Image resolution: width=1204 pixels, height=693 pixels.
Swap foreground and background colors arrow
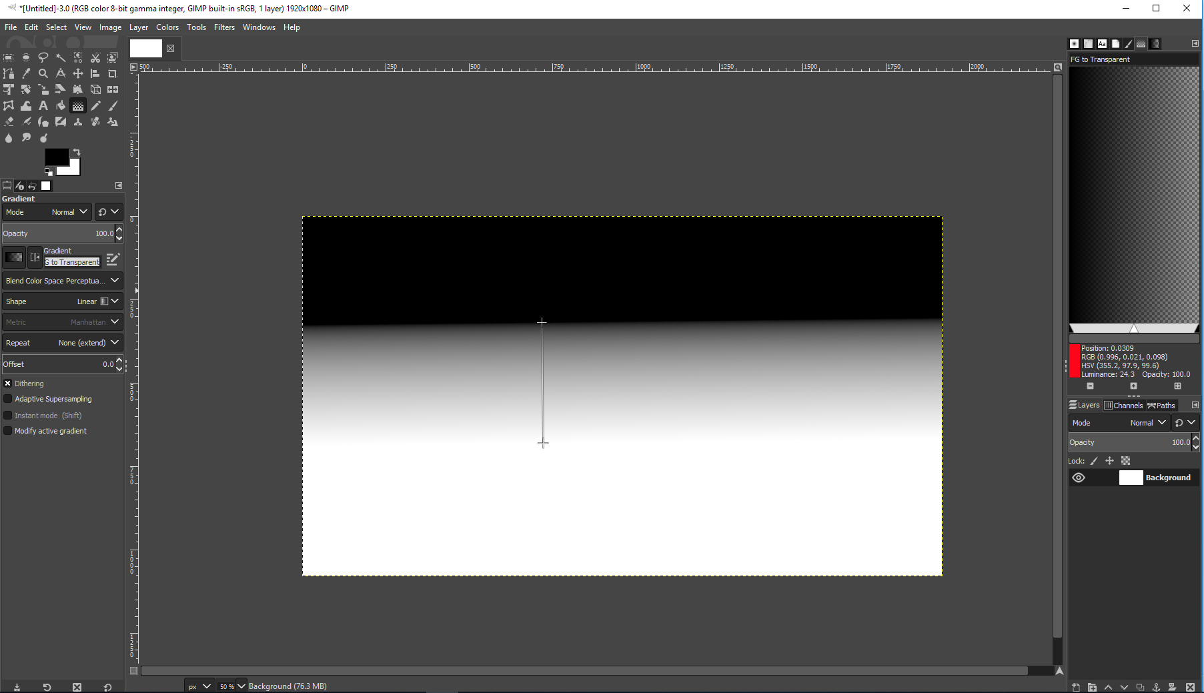click(77, 152)
